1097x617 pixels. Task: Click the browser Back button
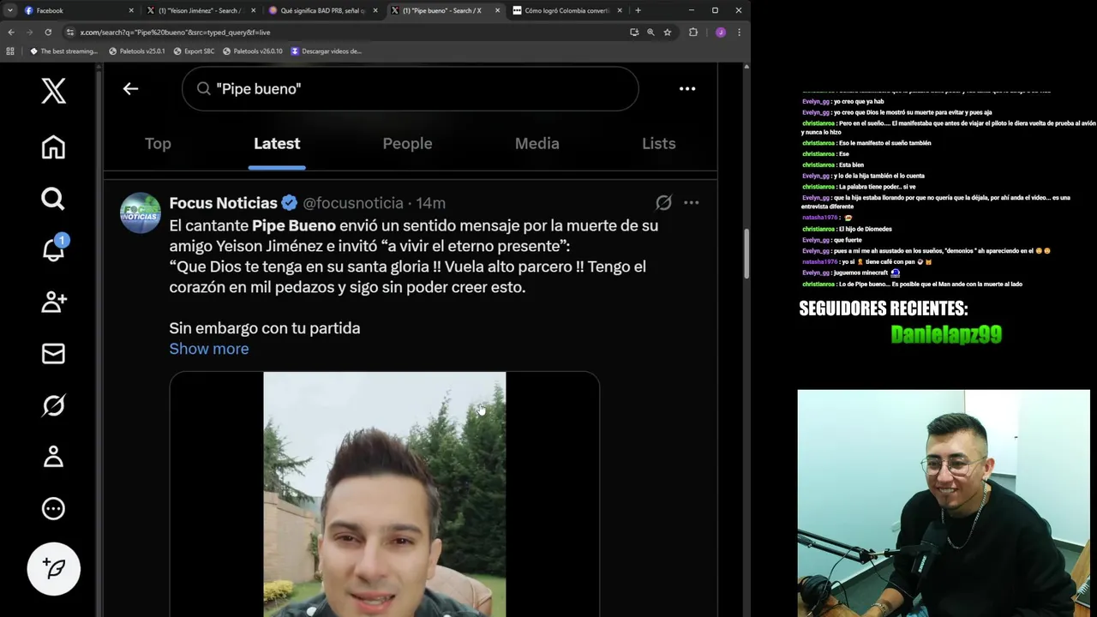click(x=11, y=32)
